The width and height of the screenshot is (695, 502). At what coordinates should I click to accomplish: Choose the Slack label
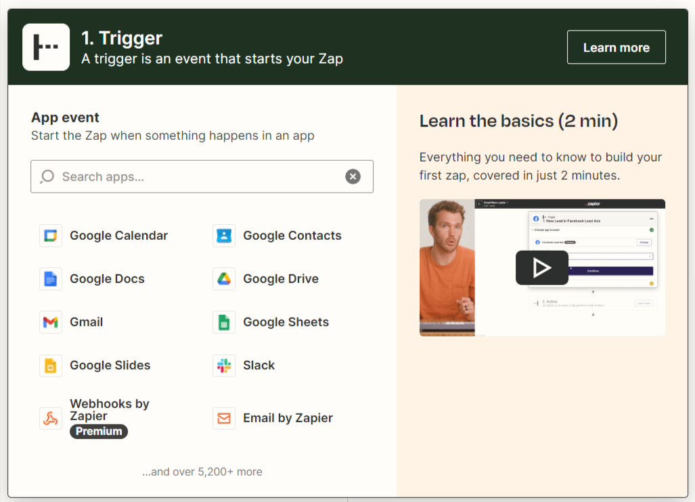pyautogui.click(x=259, y=366)
